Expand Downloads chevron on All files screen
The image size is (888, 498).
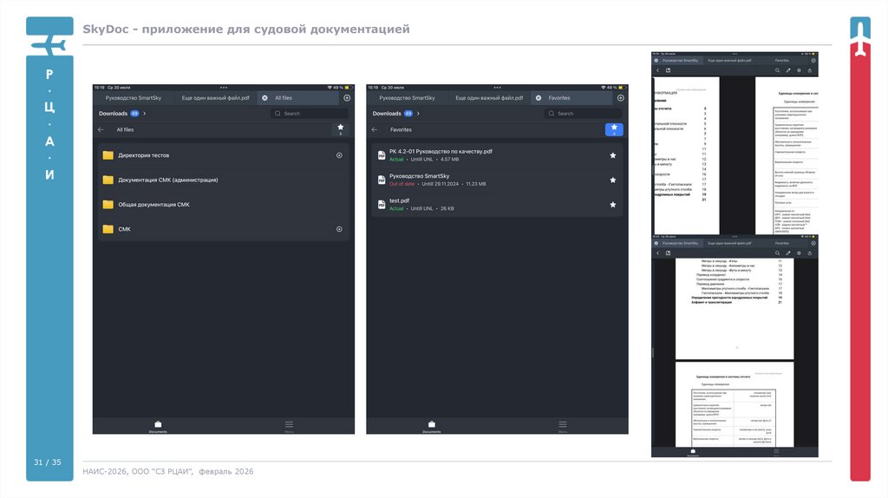(145, 114)
